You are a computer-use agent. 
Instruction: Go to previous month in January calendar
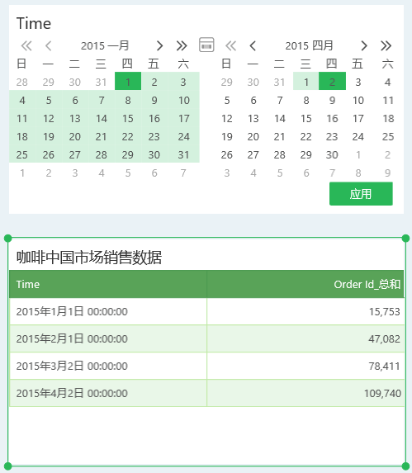pyautogui.click(x=48, y=46)
